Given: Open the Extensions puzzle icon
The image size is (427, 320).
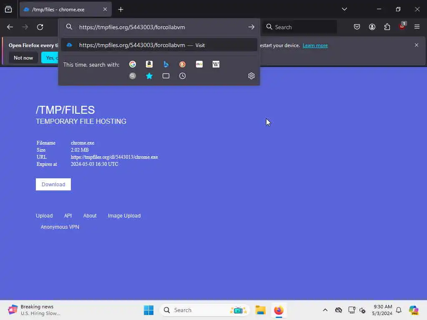Looking at the screenshot, I should [387, 27].
